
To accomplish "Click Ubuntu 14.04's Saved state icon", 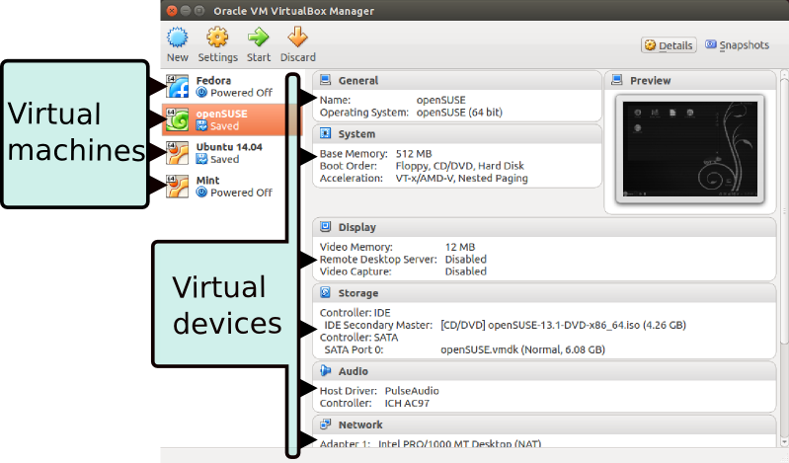I will coord(201,159).
